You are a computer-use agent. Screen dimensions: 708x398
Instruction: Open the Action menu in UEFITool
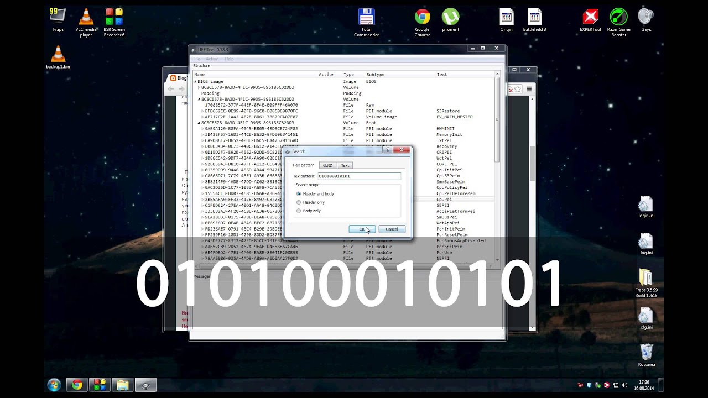click(212, 59)
